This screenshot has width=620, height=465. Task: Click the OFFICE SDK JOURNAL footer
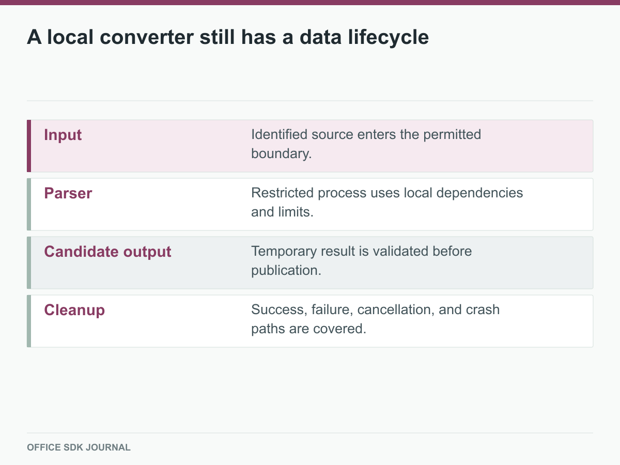coord(79,447)
